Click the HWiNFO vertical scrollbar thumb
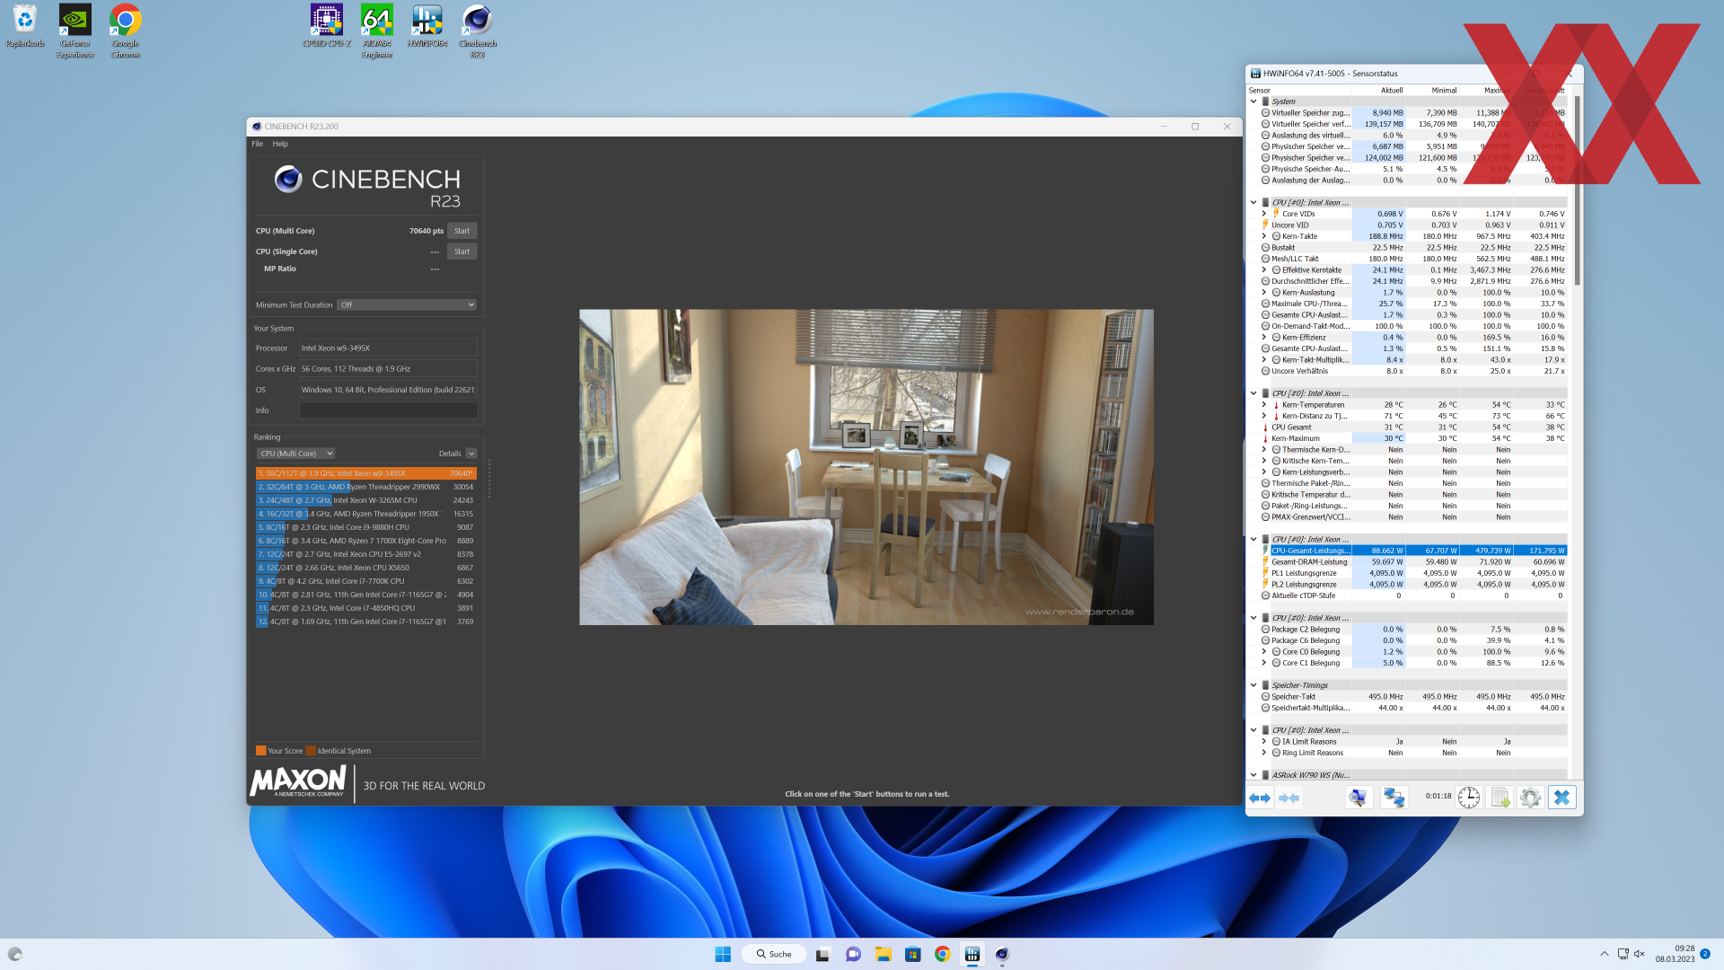The image size is (1724, 970). pyautogui.click(x=1577, y=190)
